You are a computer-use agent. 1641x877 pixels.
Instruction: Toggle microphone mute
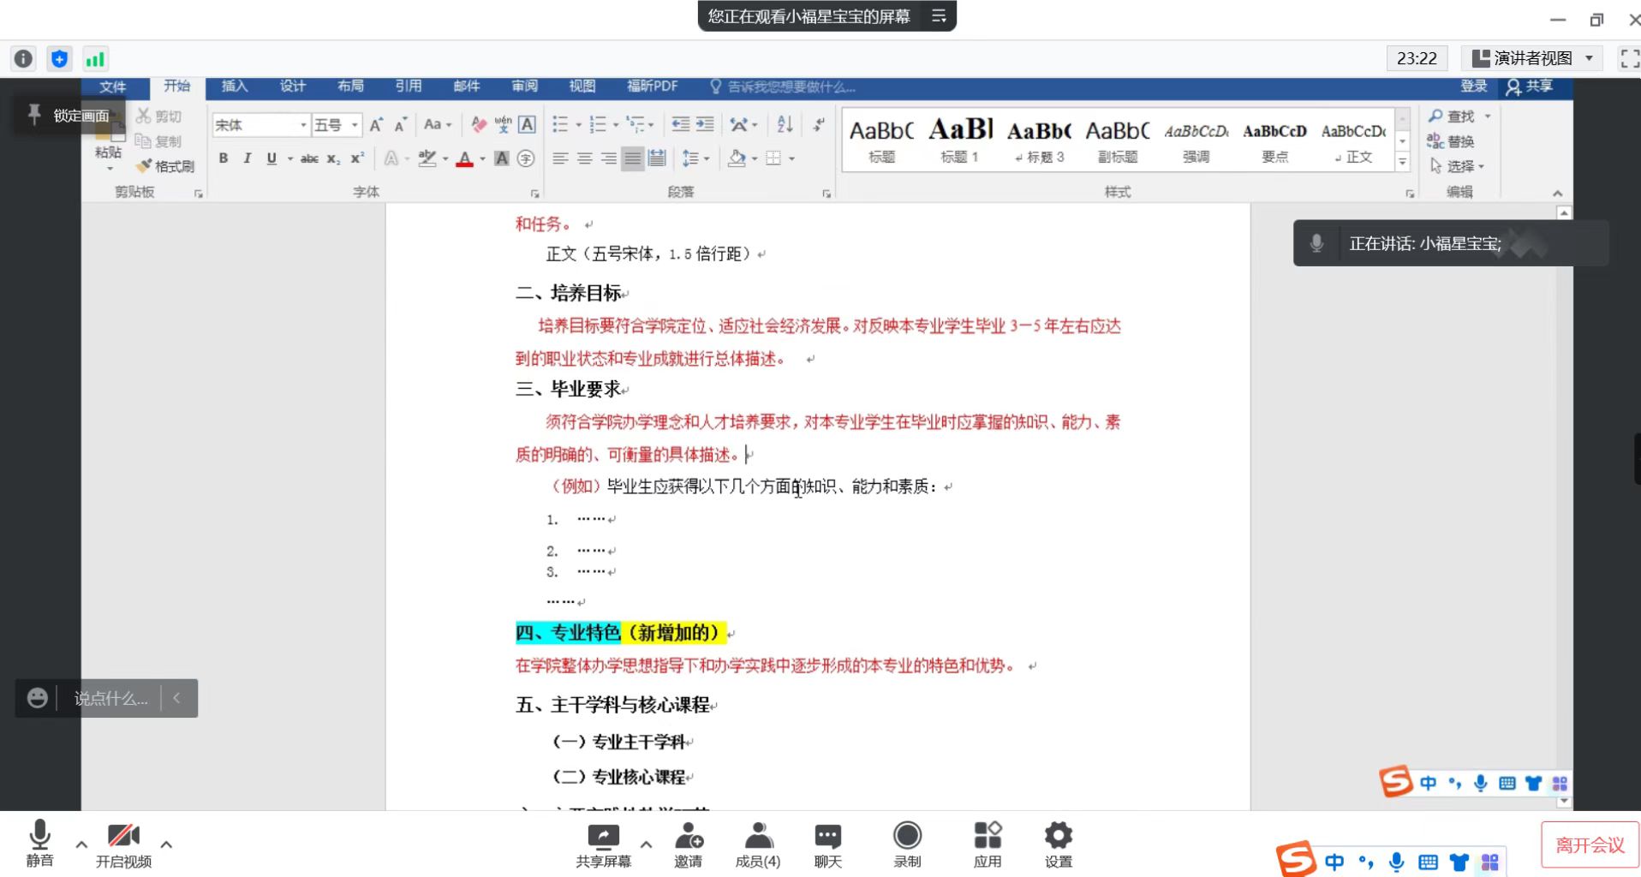(39, 837)
